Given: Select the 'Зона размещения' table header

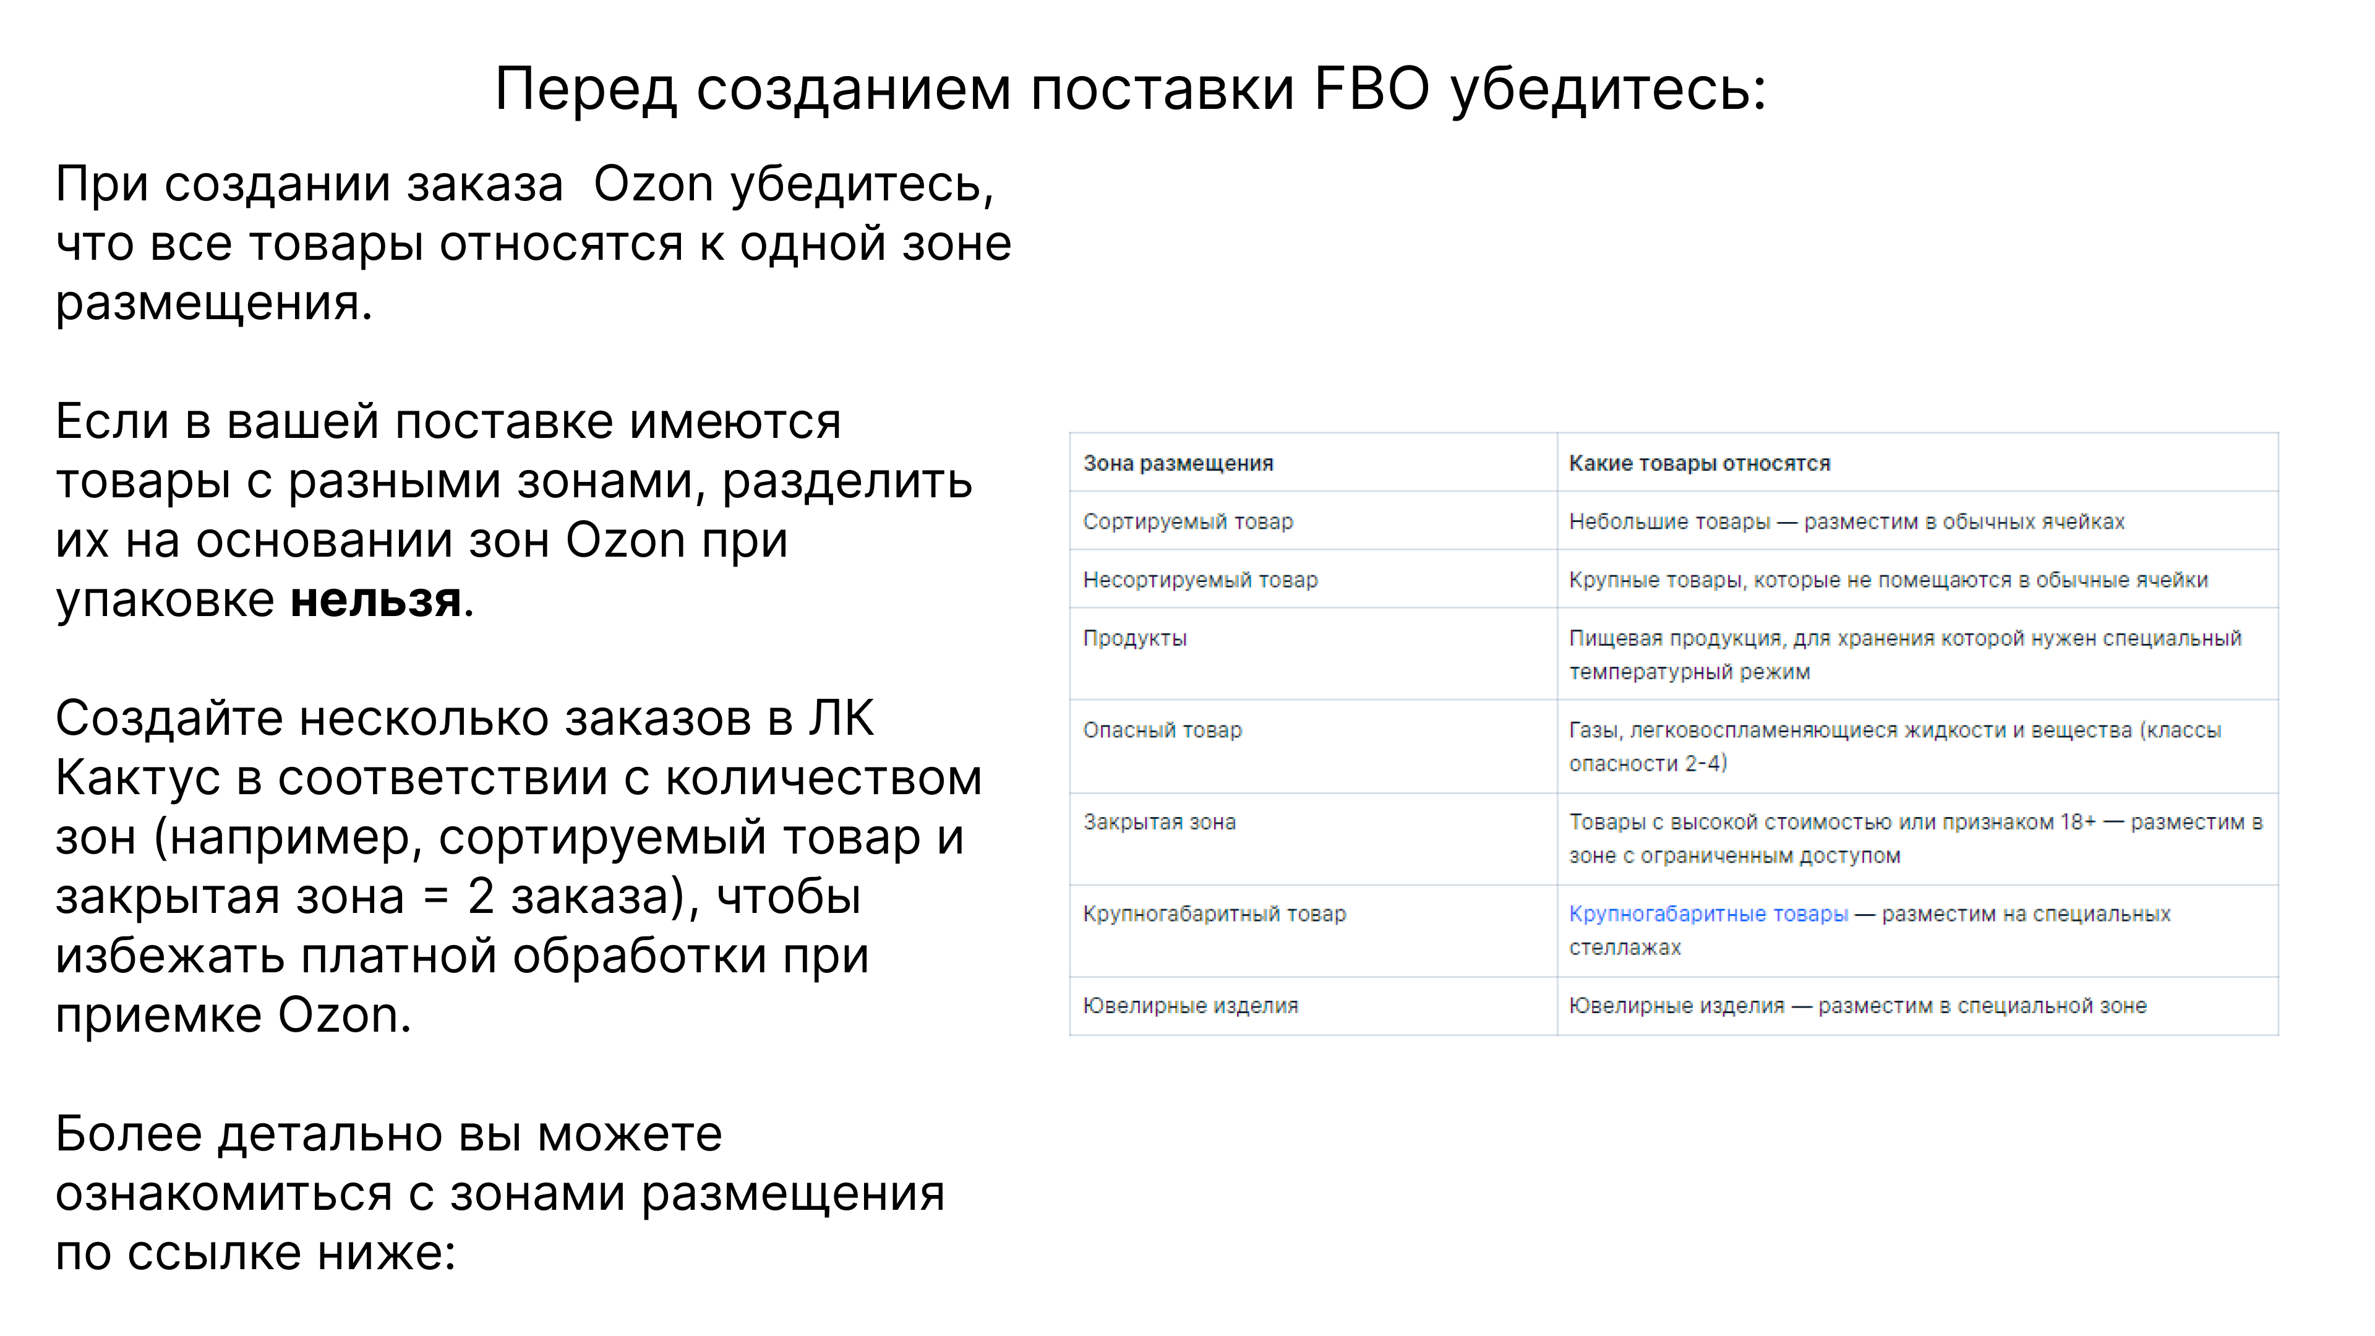Looking at the screenshot, I should tap(1178, 463).
